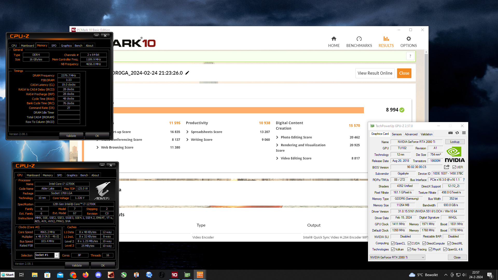Toggle the DirectCompute checkbox in GPU-Z
The height and width of the screenshot is (280, 498).
(424, 243)
